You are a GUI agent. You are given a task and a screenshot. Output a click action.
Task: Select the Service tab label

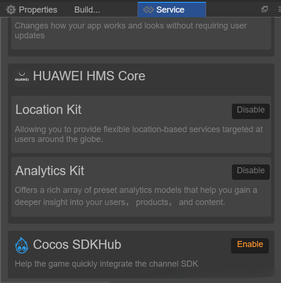click(170, 9)
